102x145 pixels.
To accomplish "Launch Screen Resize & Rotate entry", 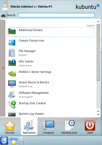I will pos(51,84).
